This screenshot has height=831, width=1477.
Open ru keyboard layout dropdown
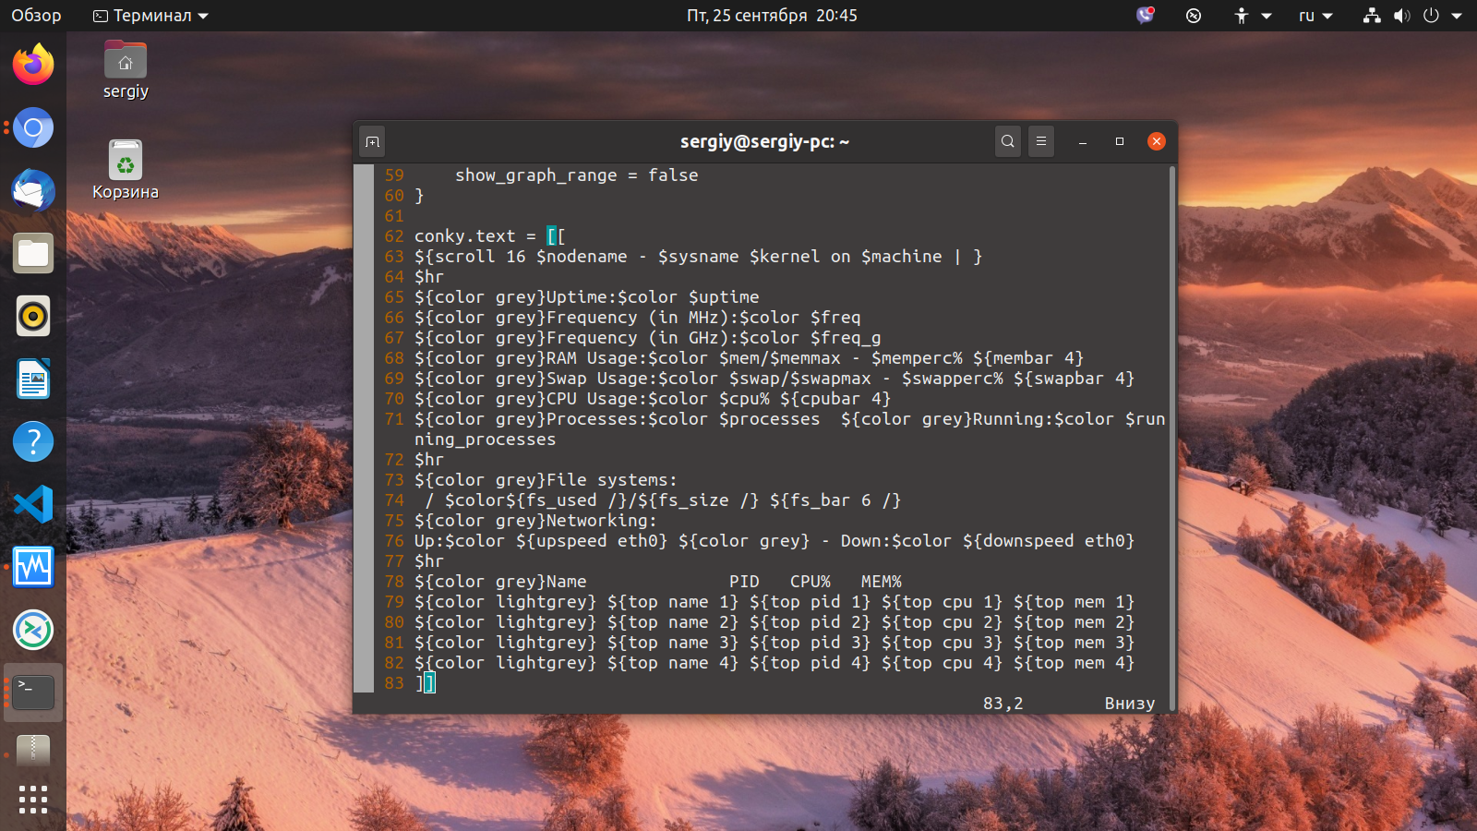pos(1315,16)
